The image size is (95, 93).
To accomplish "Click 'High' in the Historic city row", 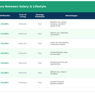I will 40,34.
